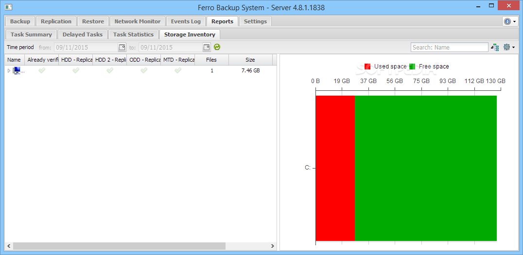Click the green Free space legend swatch
Viewport: 523px width, 255px height.
412,67
